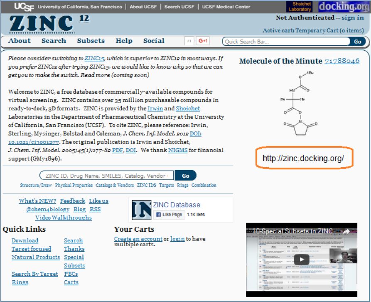This screenshot has width=371, height=302.
Task: Open the PDF link of the 2005 paper
Action: pyautogui.click(x=117, y=150)
